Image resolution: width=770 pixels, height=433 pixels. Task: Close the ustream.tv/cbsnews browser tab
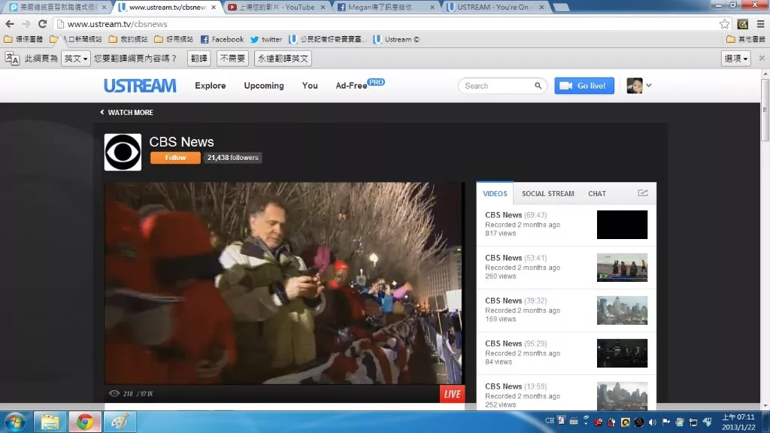pos(214,8)
